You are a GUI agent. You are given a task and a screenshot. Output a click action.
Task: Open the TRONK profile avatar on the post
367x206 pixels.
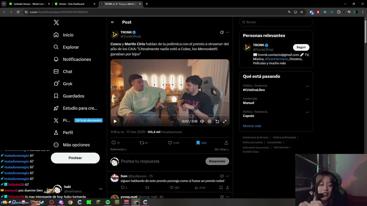(115, 34)
